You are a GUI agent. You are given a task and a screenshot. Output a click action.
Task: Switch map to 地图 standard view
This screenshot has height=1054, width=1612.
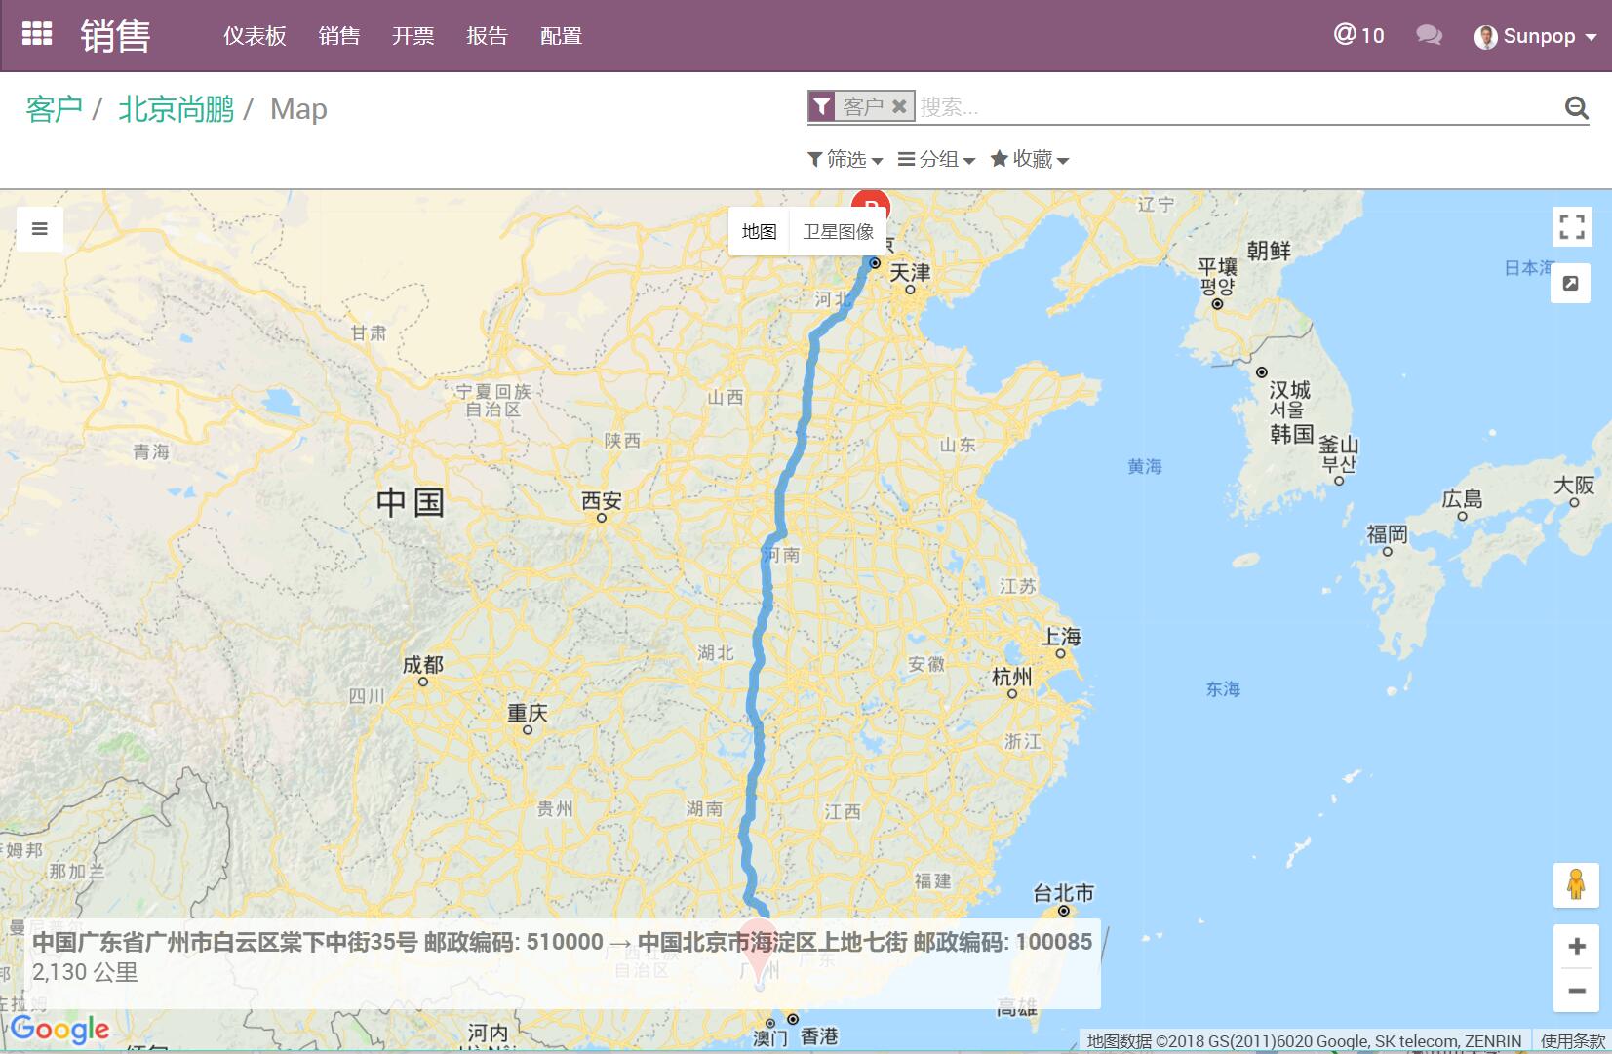(759, 232)
